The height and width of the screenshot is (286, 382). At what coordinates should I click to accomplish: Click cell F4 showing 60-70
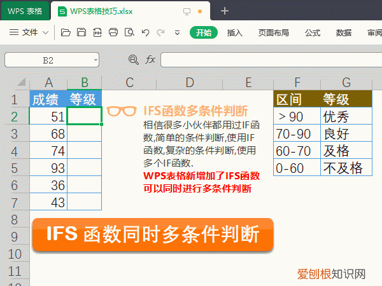pyautogui.click(x=297, y=151)
